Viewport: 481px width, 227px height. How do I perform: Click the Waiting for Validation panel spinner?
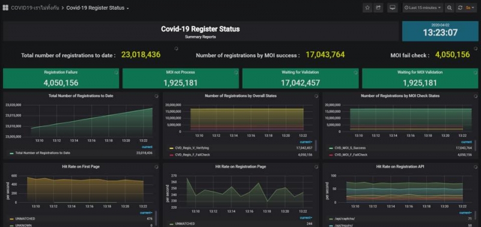355,73
